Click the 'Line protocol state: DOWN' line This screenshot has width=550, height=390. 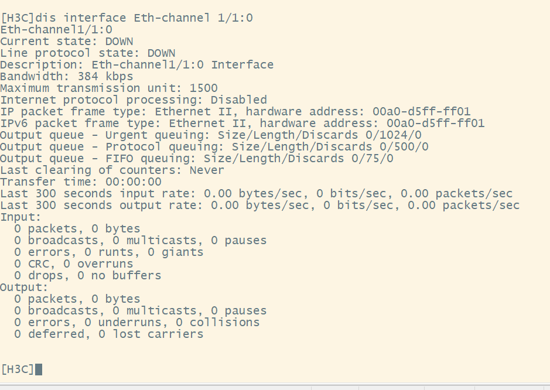click(87, 53)
